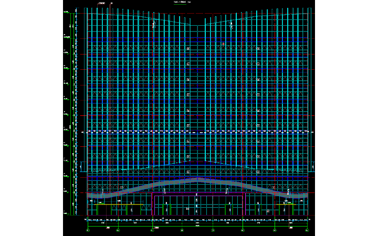The width and height of the screenshot is (378, 236).
Task: Click the last grid axis bubble at the bottom right
Action: click(307, 230)
